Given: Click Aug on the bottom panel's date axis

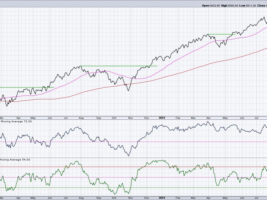Looking at the screenshot, I should pyautogui.click(x=81, y=198).
